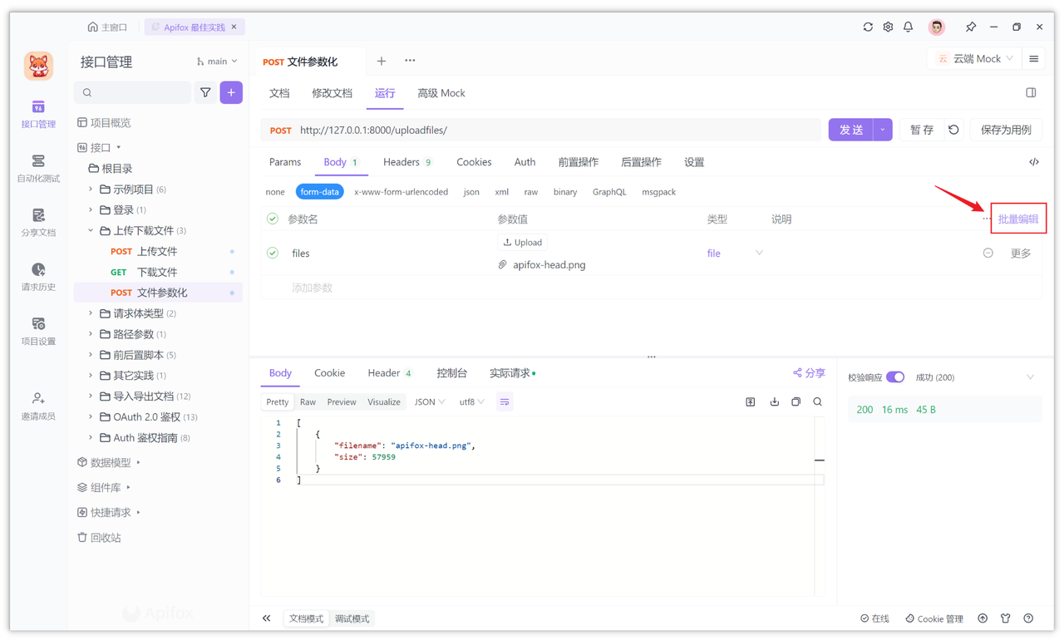Click the help question mark icon

click(1028, 618)
